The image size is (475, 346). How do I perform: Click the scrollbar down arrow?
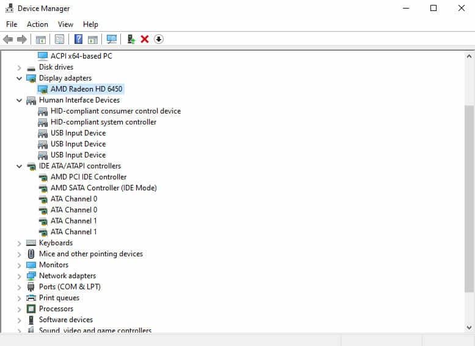[469, 328]
